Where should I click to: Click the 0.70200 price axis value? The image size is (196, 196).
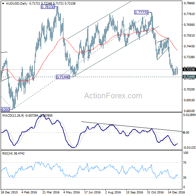click(189, 89)
